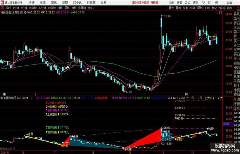Click the 17.06 low price label
The image size is (240, 154).
[129, 92]
